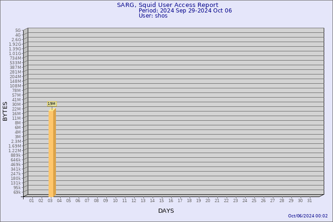Click the chart title 'SARG, Squid User Access Report'
Image resolution: width=333 pixels, height=222 pixels.
coord(167,5)
